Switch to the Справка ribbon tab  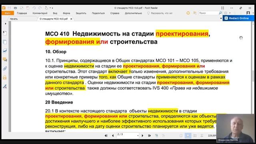(x=115, y=13)
